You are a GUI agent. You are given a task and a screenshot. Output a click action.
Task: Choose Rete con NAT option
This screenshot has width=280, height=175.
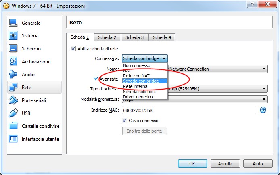pyautogui.click(x=145, y=76)
